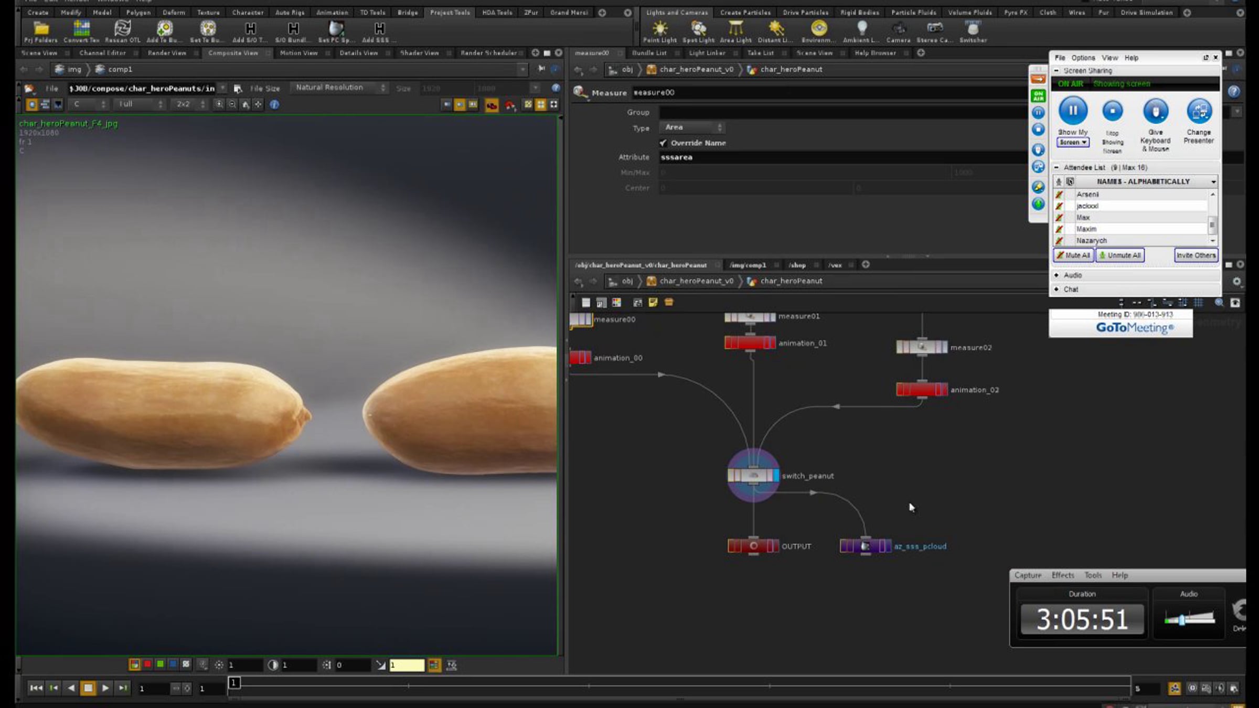The width and height of the screenshot is (1259, 708).
Task: Create a Point Light from the shelf
Action: coord(660,31)
